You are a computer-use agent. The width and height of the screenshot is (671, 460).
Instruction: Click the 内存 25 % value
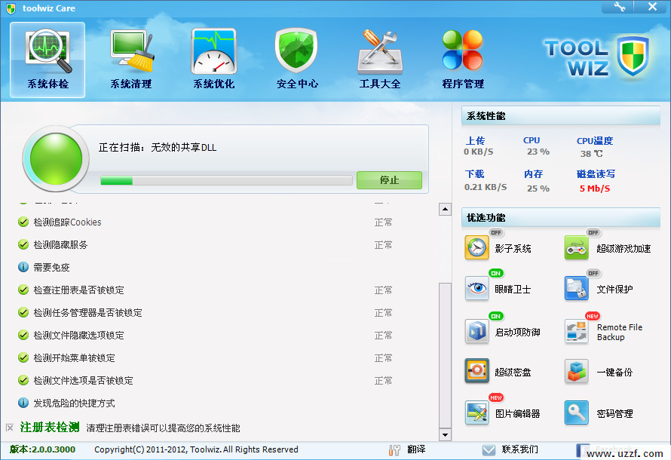(x=538, y=189)
